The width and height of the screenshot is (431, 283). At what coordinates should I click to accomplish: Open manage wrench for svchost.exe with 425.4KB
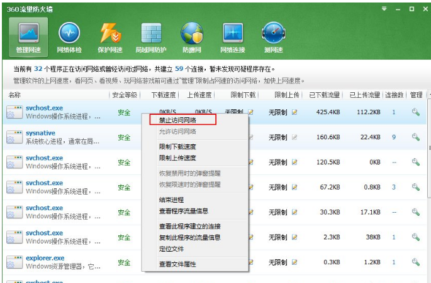click(x=416, y=112)
